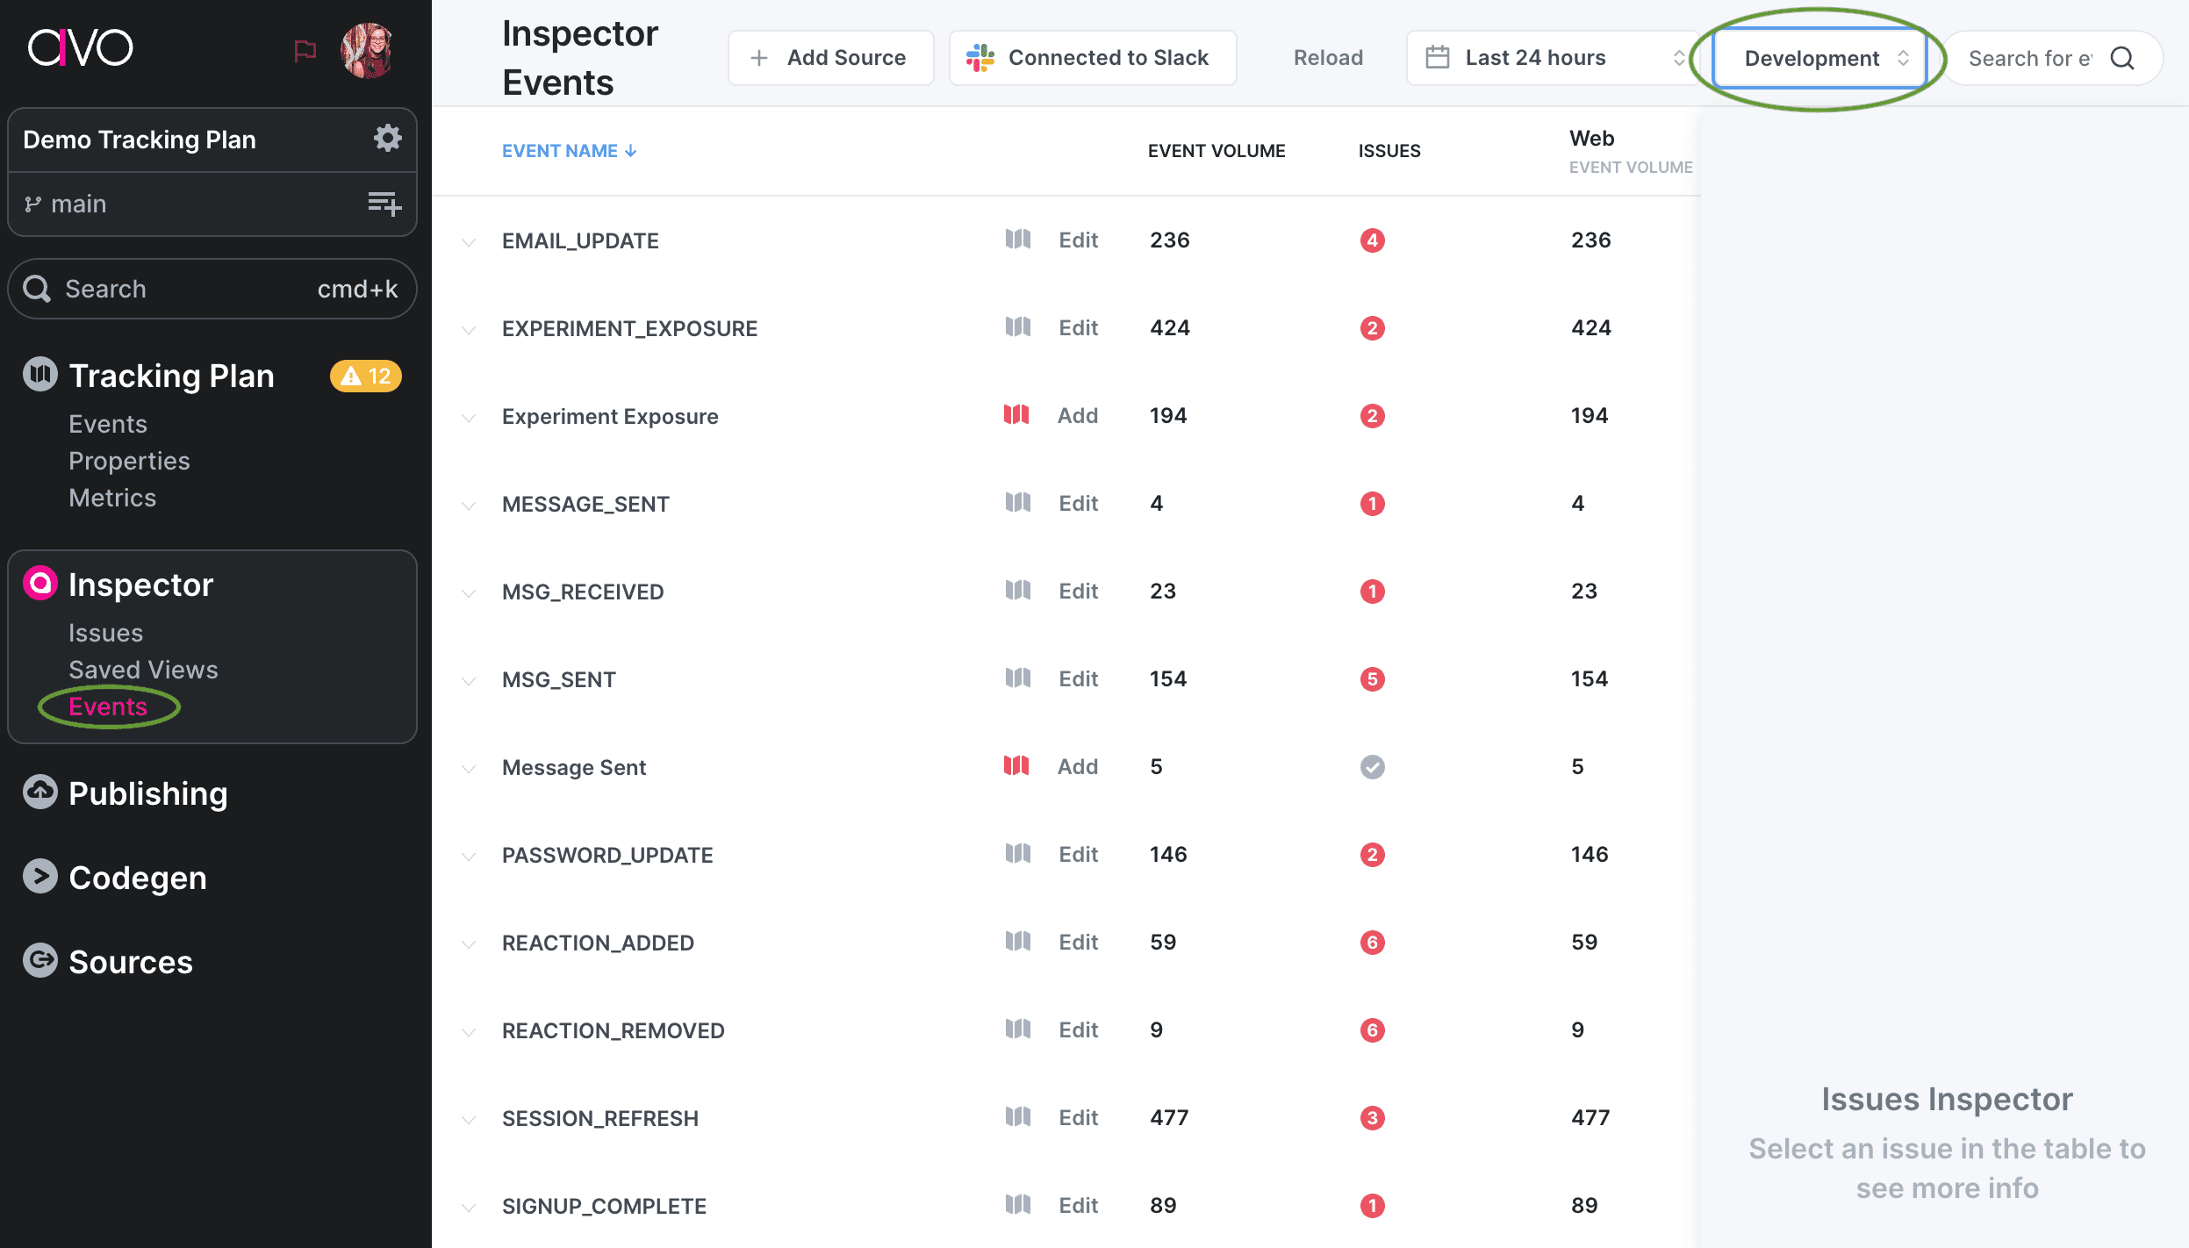
Task: Click the Search cmd+k field
Action: click(211, 288)
